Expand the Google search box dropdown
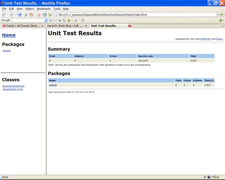 [x=46, y=20]
